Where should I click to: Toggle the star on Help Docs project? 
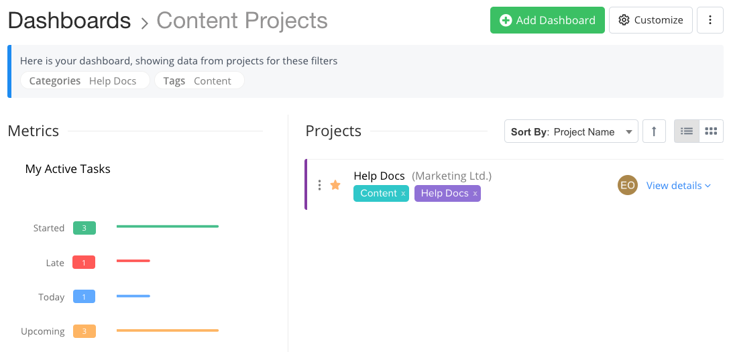pyautogui.click(x=335, y=185)
